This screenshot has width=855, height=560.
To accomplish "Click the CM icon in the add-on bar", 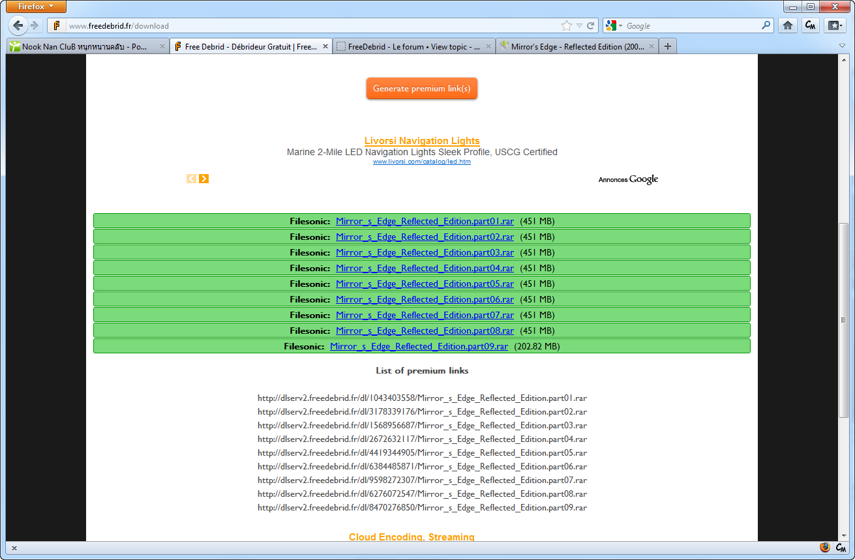I will tap(841, 548).
